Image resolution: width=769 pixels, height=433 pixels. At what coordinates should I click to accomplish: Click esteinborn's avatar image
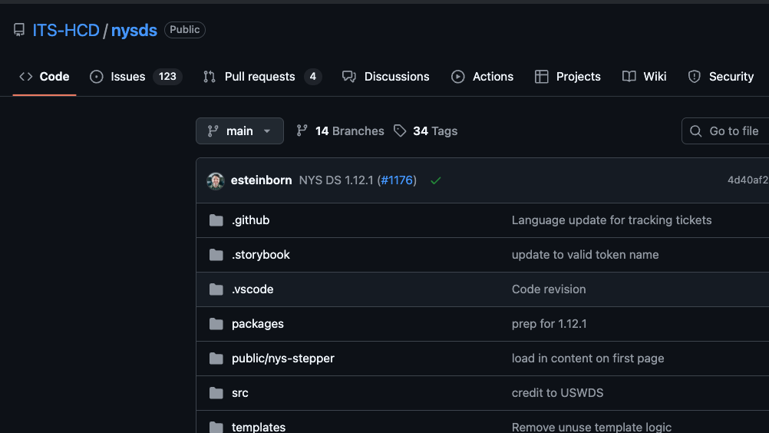click(216, 180)
